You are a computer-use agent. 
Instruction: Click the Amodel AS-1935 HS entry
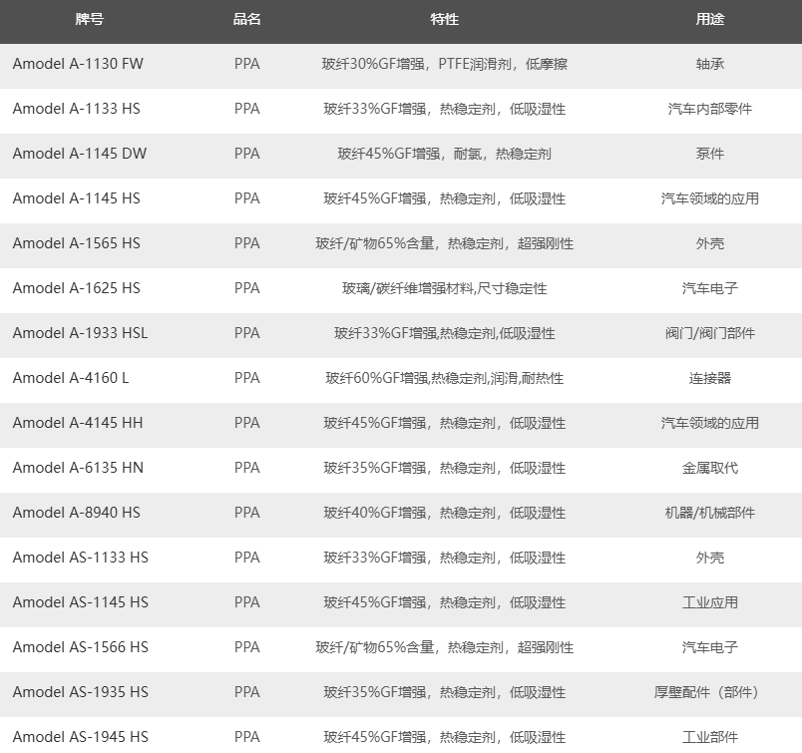click(x=80, y=692)
